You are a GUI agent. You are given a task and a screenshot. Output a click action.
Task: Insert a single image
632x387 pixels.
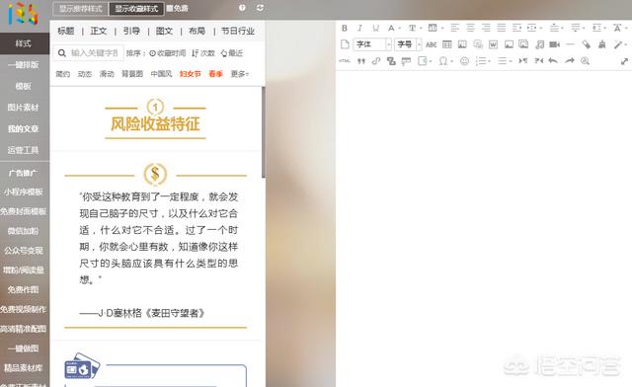point(509,44)
